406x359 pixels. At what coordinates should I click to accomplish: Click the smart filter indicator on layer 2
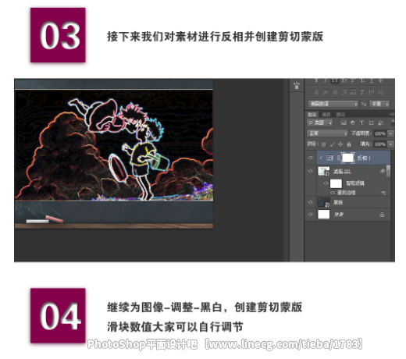[383, 171]
